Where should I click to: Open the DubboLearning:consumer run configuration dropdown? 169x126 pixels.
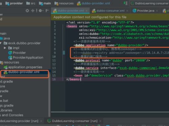pos(150,3)
